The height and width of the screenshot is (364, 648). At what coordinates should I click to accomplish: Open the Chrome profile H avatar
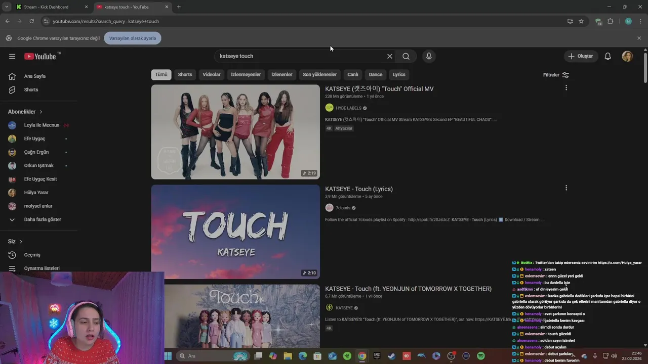click(628, 21)
